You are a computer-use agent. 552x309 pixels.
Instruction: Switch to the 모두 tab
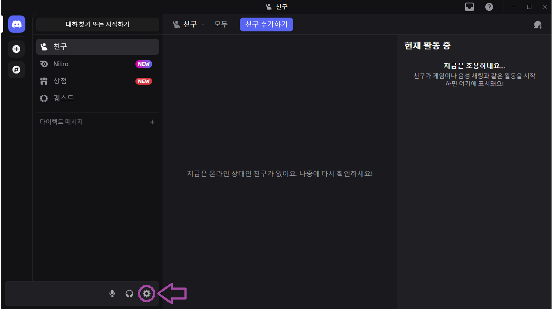pyautogui.click(x=221, y=24)
